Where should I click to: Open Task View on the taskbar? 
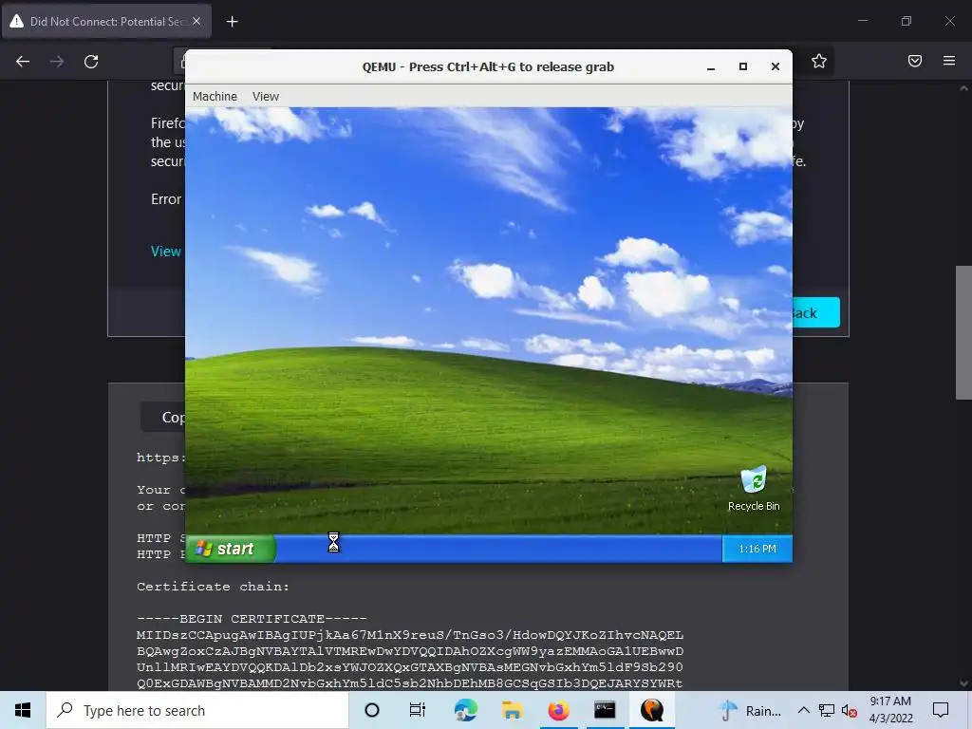click(418, 710)
